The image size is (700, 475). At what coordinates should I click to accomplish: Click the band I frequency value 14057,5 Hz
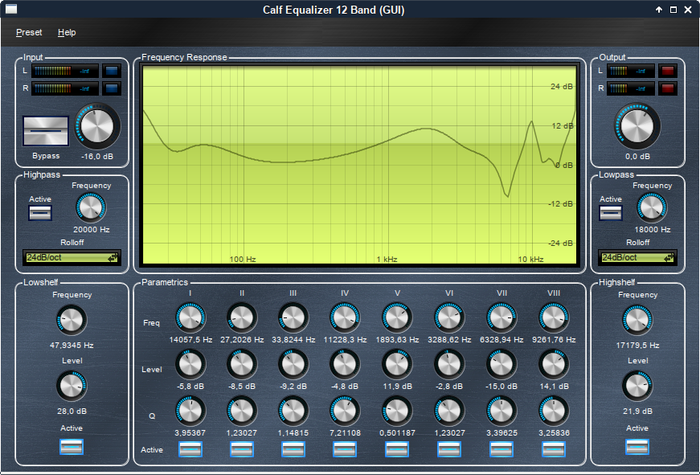coord(190,340)
